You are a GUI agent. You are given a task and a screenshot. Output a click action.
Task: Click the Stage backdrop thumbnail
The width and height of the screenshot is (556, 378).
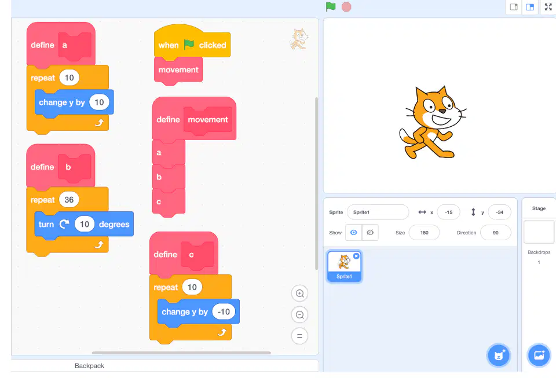(x=539, y=232)
